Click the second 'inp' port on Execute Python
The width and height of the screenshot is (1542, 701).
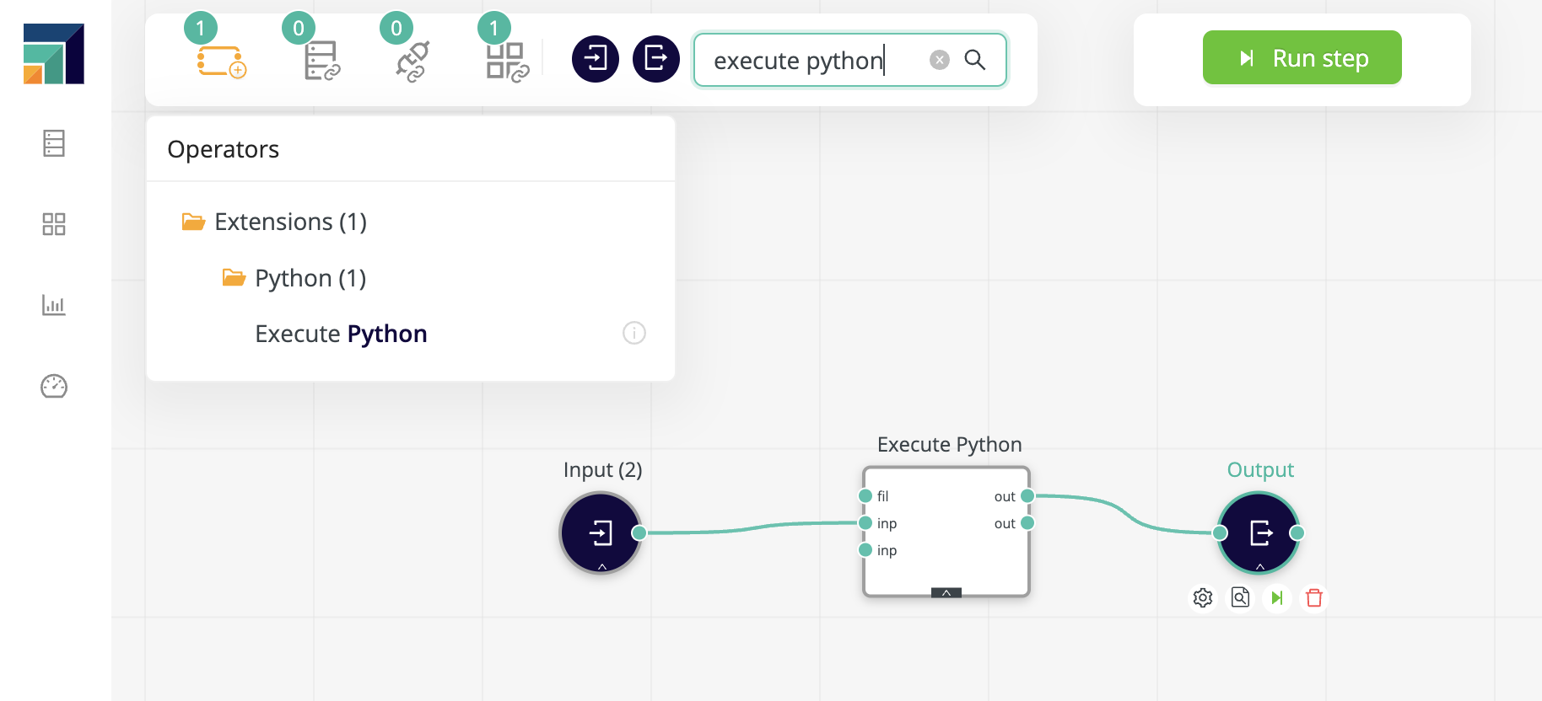[865, 550]
